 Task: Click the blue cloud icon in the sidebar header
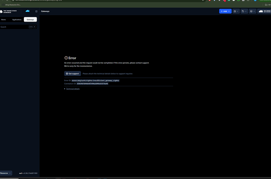[28, 11]
